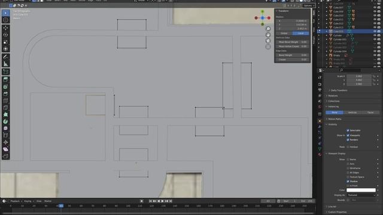Select the 3D Cursor tool

[x=5, y=20]
